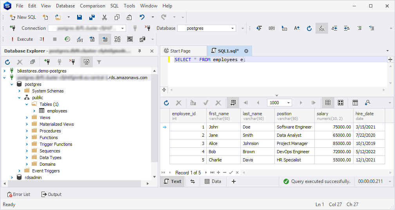395x210 pixels.
Task: Open the Database postgres combo box
Action: tap(207, 28)
